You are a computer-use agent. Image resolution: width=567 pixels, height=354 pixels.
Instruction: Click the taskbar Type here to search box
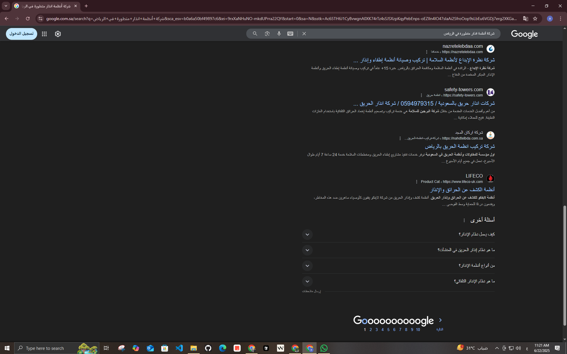pyautogui.click(x=57, y=348)
